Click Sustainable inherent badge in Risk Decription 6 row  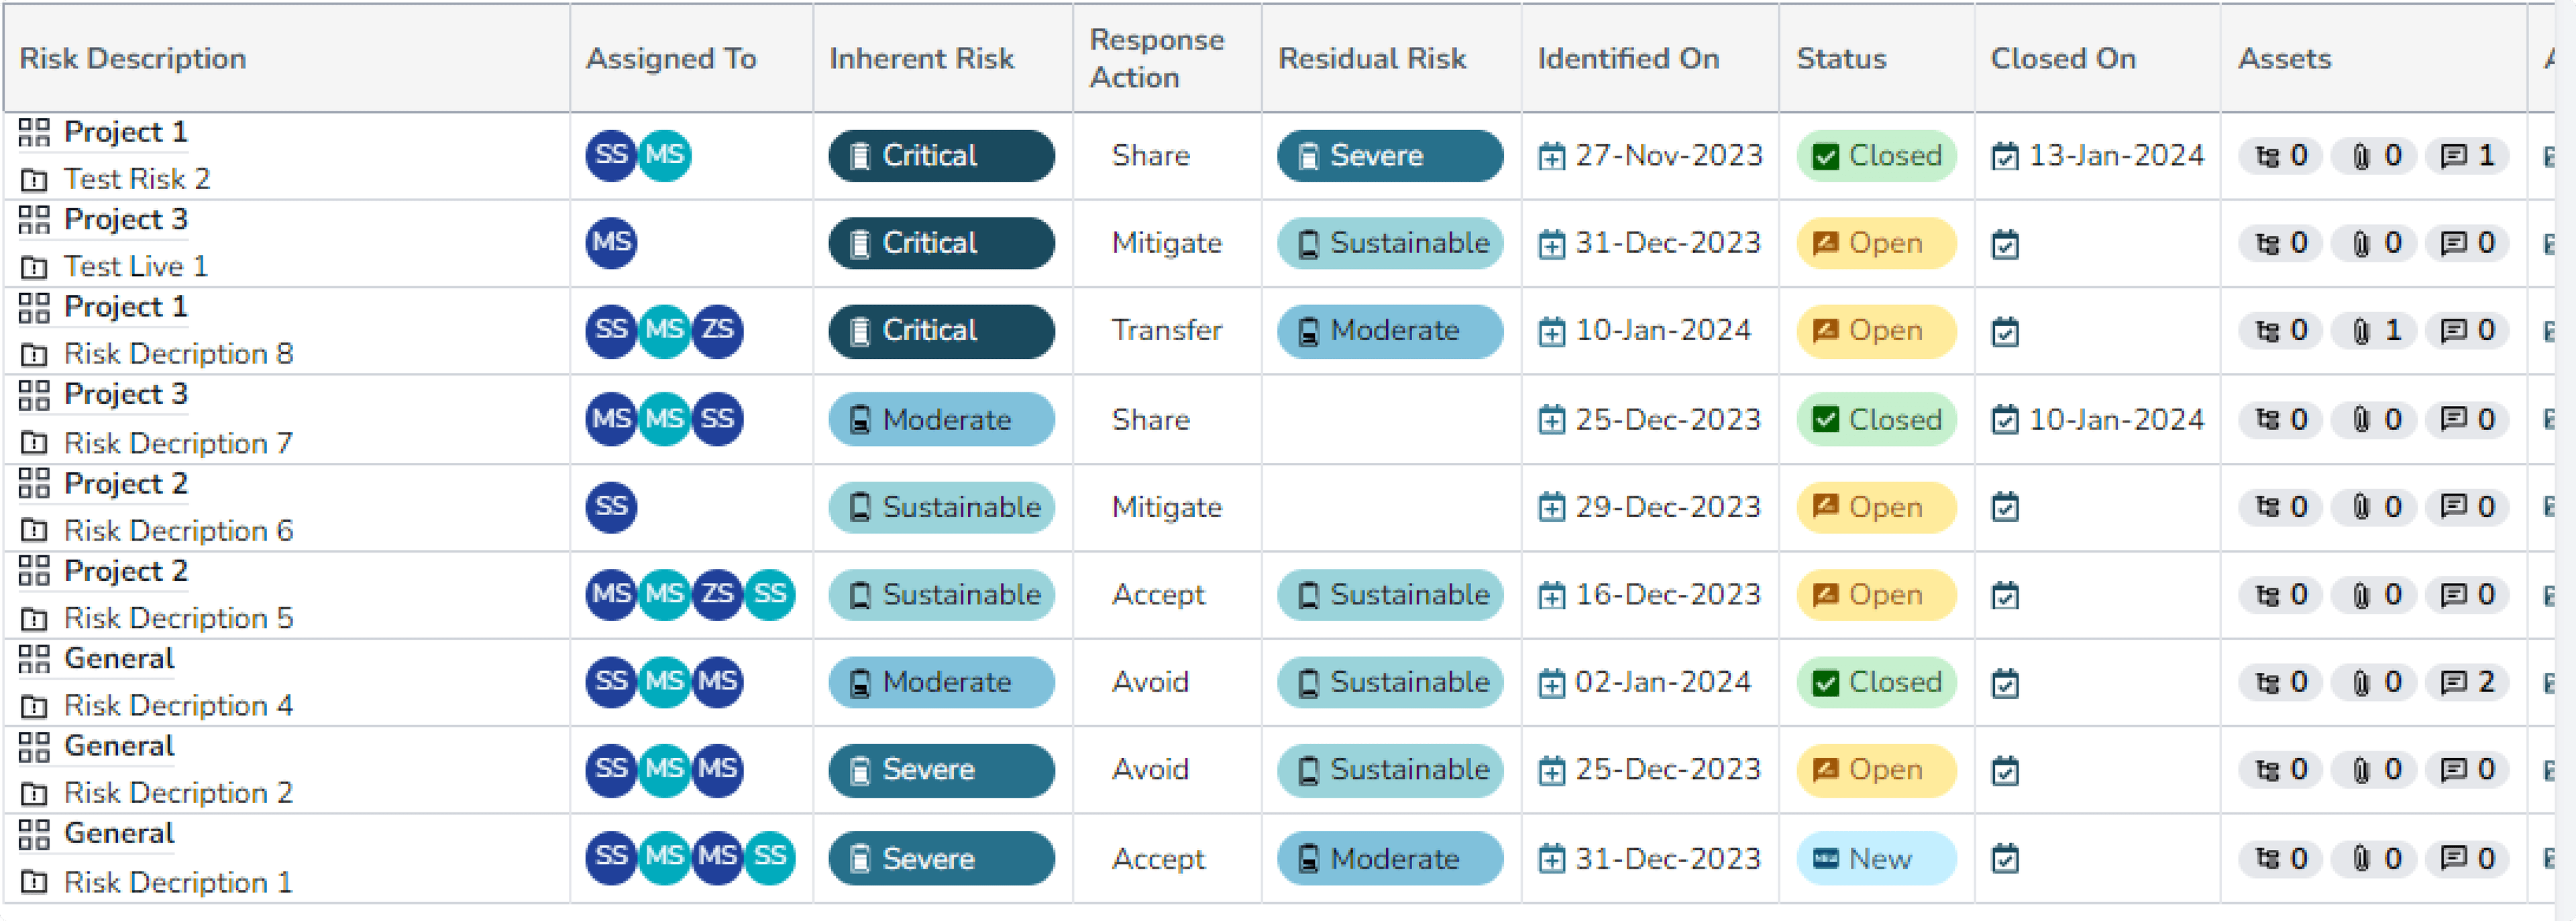[941, 507]
